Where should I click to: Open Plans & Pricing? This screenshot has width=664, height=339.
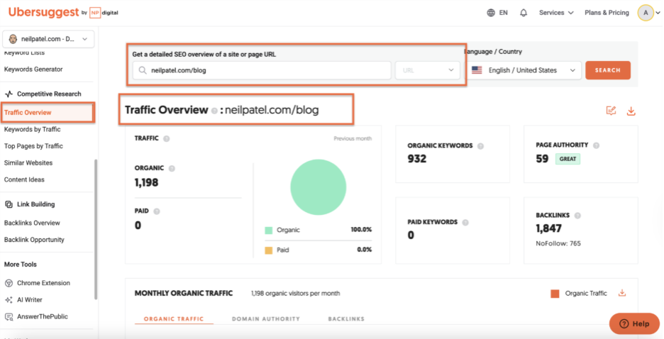(607, 13)
